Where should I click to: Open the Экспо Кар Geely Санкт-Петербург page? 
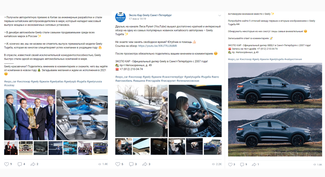tap(150, 15)
